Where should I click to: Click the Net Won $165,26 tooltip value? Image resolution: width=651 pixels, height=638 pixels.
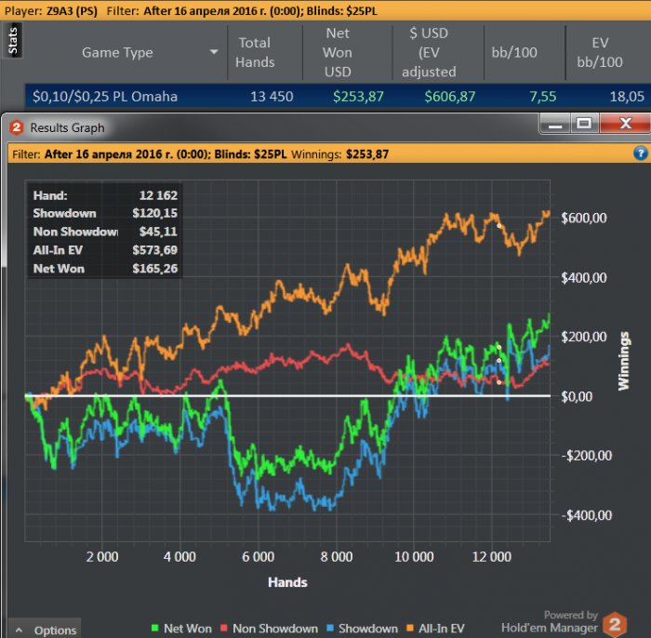click(155, 269)
